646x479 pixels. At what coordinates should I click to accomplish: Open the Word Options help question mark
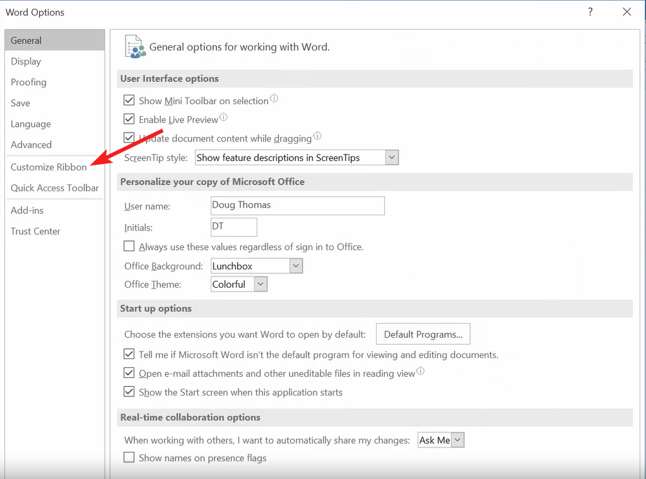point(590,12)
